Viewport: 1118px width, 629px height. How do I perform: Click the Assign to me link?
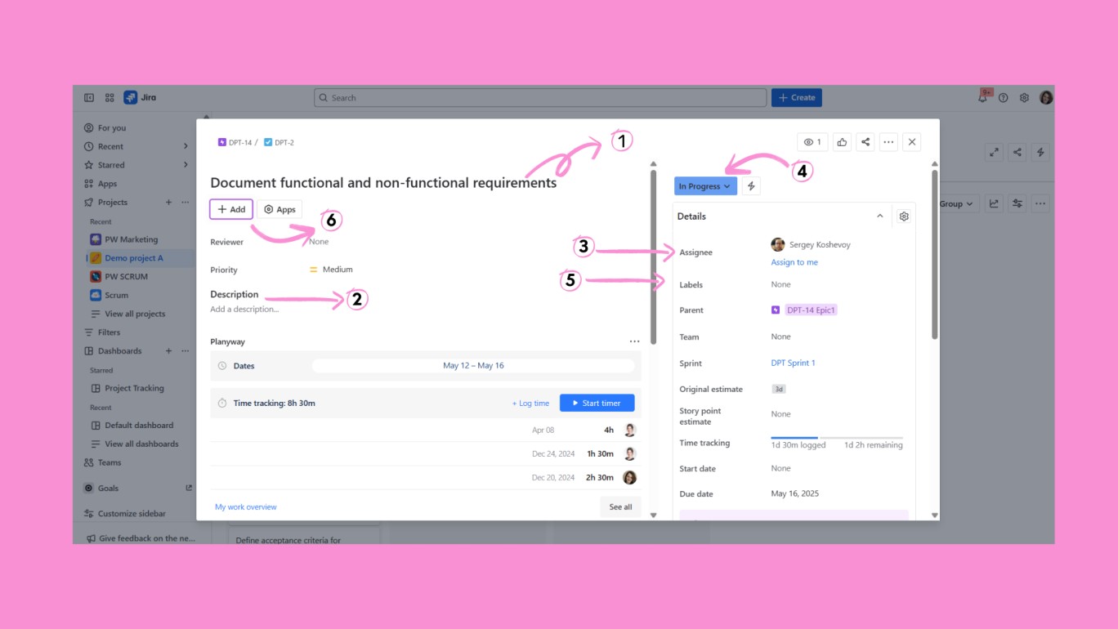pyautogui.click(x=794, y=262)
